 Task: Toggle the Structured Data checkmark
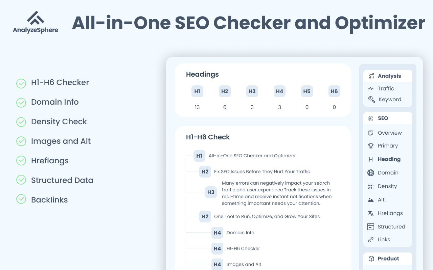pyautogui.click(x=21, y=180)
